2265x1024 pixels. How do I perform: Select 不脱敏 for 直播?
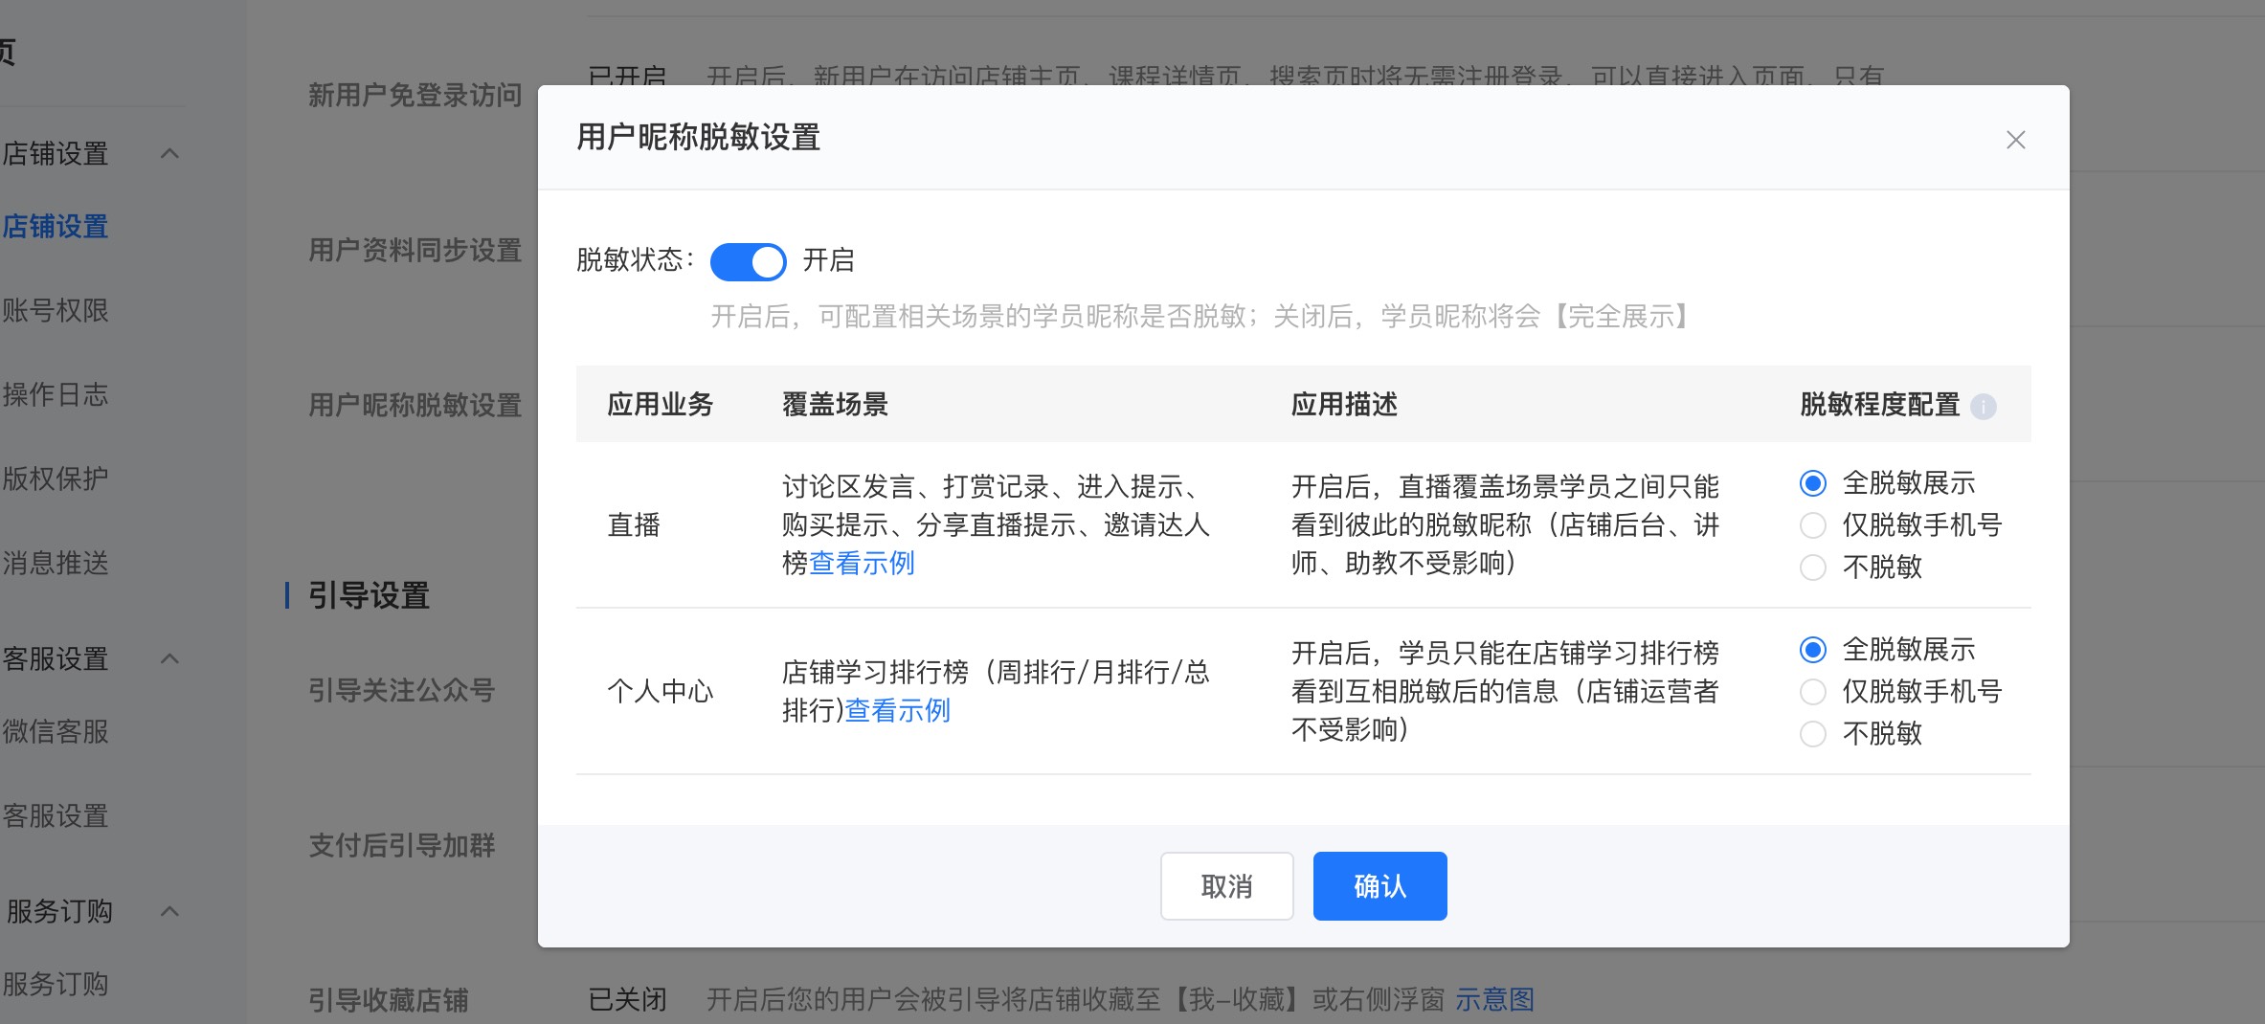coord(1812,568)
